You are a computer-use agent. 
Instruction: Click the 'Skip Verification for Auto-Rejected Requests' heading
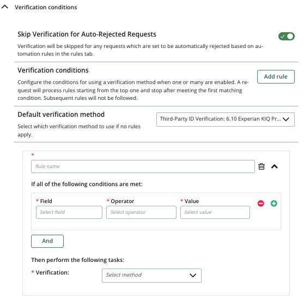[x=87, y=34]
